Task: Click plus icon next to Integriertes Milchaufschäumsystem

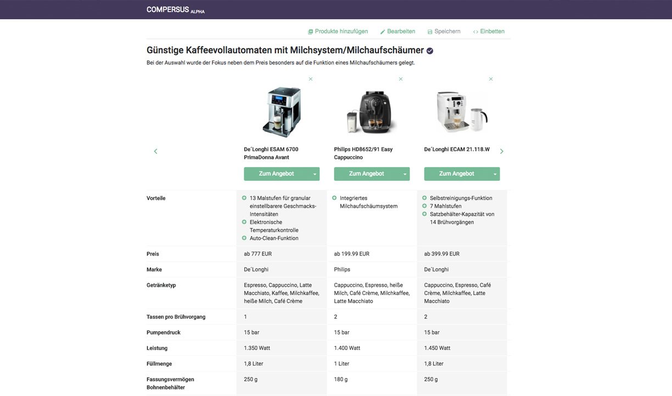Action: tap(334, 198)
